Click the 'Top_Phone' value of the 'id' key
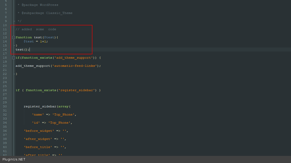The width and height of the screenshot is (291, 163). tap(59, 123)
